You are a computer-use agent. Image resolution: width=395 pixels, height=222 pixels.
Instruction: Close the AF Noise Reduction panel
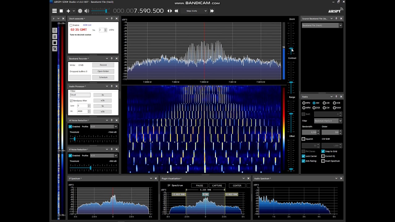click(117, 120)
